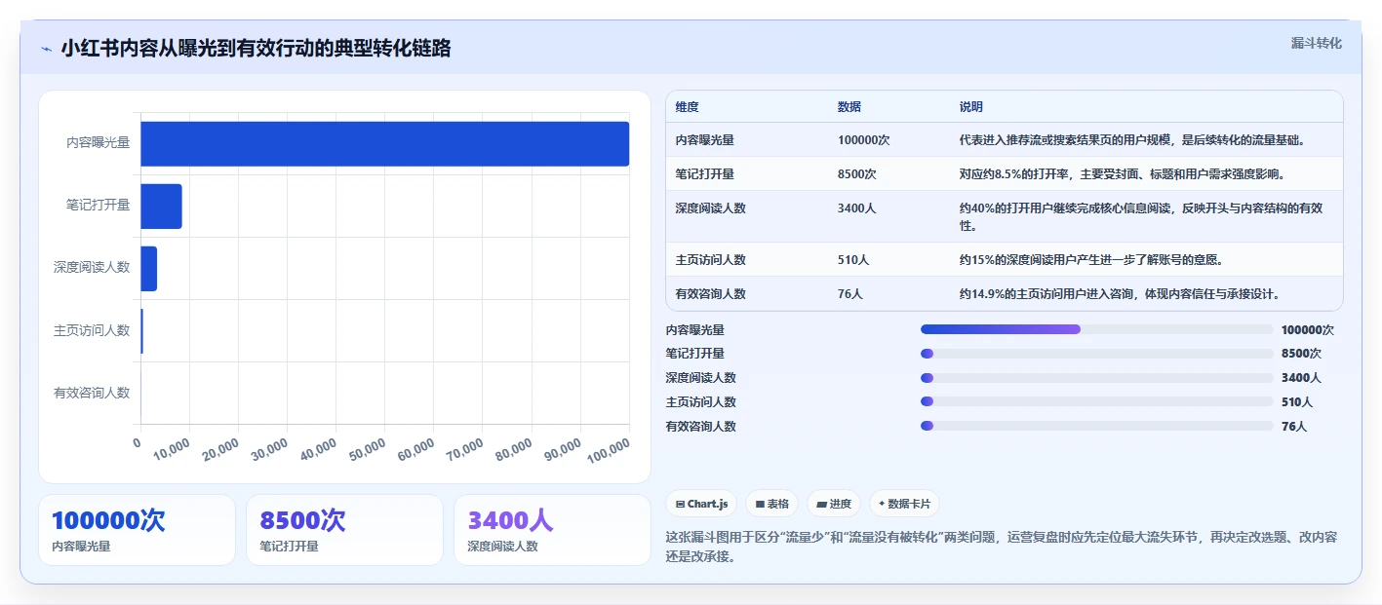The height and width of the screenshot is (605, 1382).
Task: Click the 深度阅读人数 bar in the chart
Action: point(149,268)
